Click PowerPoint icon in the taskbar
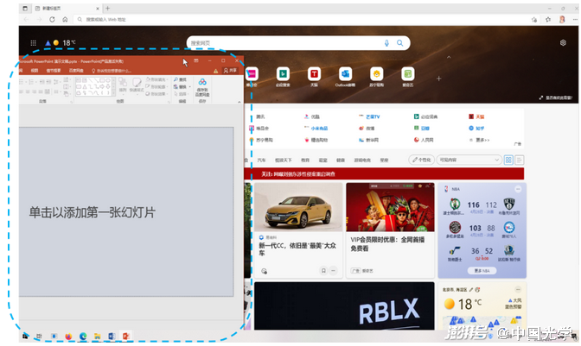 126,335
